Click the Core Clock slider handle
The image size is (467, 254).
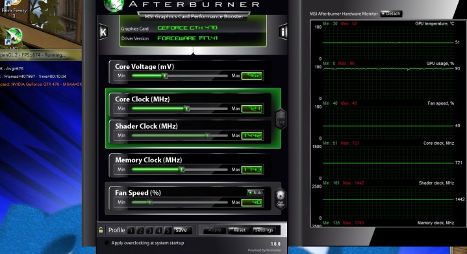[x=187, y=108]
